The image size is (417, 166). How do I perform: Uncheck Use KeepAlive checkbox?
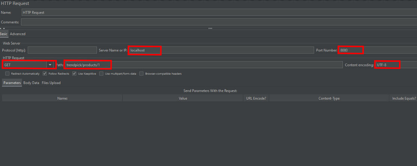click(x=74, y=74)
